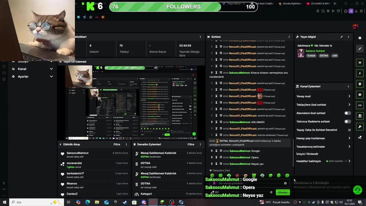This screenshot has width=366, height=206.
Task: Expand Takipçilere özel sohbet options
Action: pyautogui.click(x=323, y=105)
